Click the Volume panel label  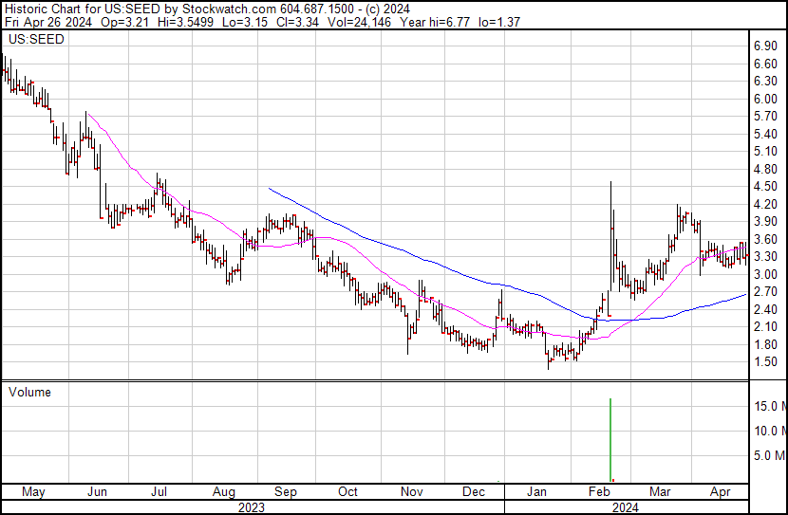pyautogui.click(x=29, y=392)
